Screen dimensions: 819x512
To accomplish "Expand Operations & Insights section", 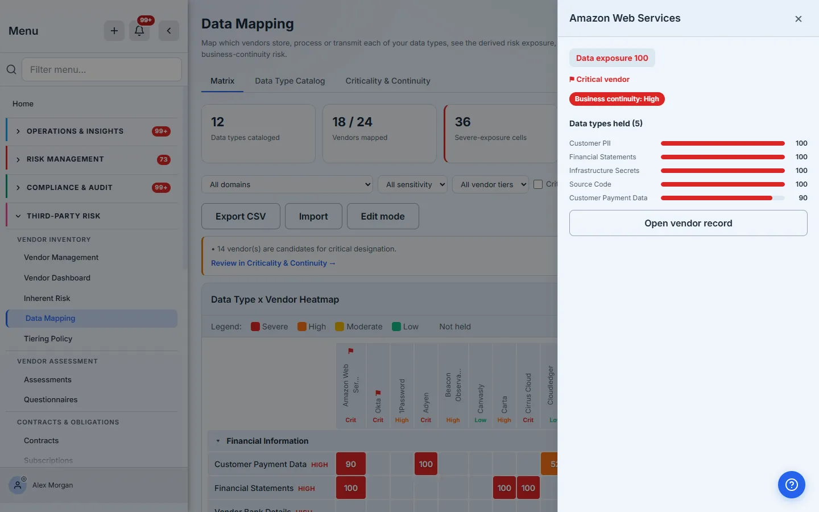I will coord(92,131).
